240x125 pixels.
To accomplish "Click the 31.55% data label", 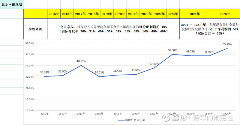I will [118, 71].
